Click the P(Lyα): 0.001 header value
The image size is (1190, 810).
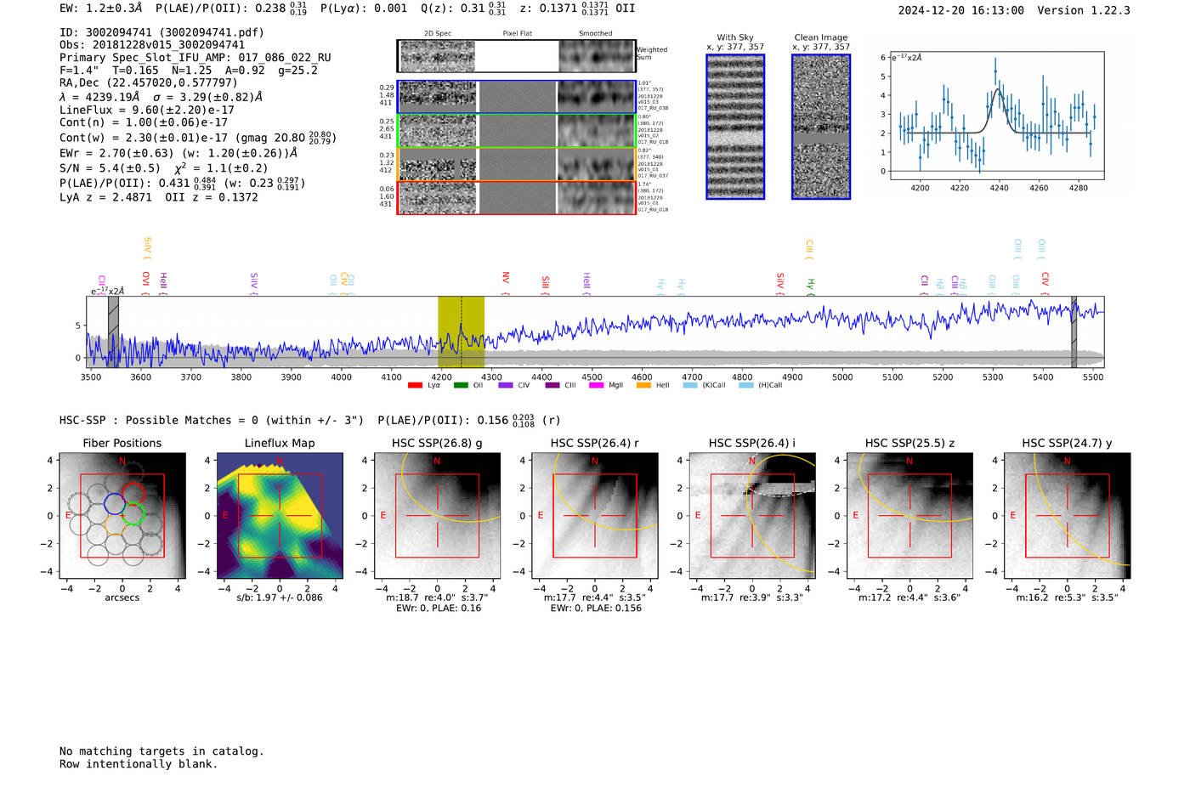point(364,8)
